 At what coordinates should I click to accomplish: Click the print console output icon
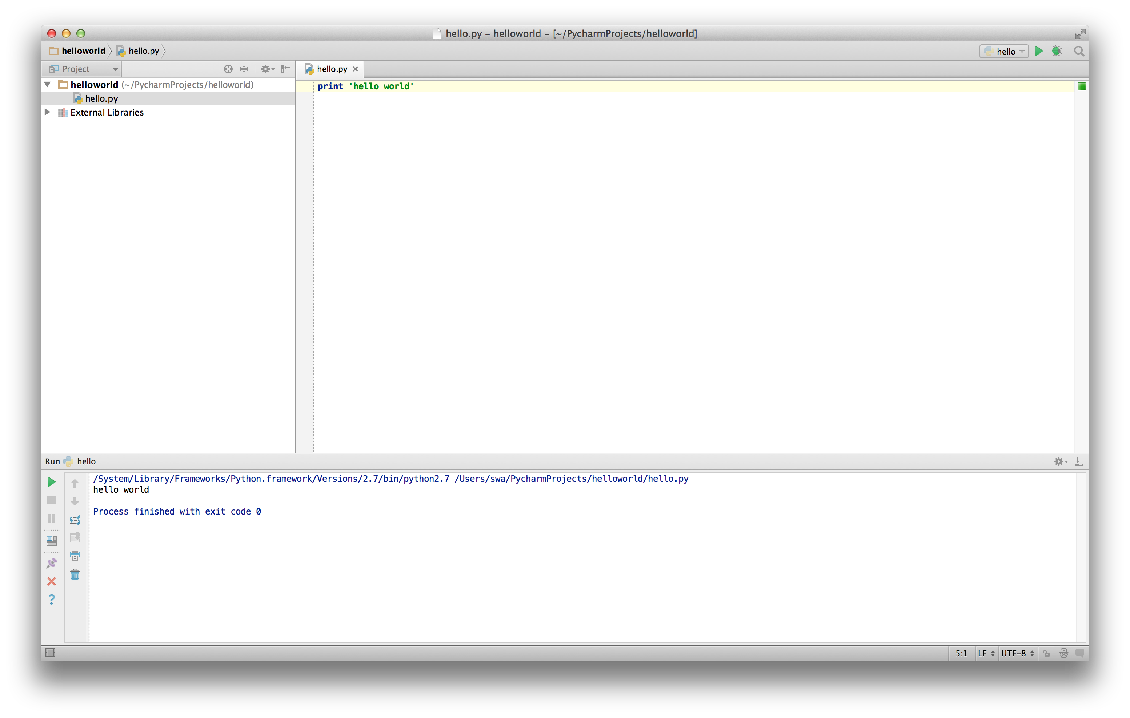(75, 556)
